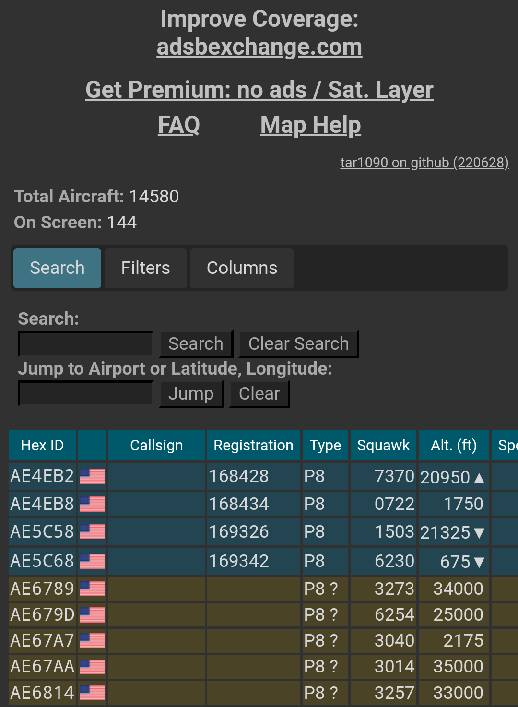The width and height of the screenshot is (518, 707).
Task: Click squawk code 7370
Action: [x=394, y=476]
